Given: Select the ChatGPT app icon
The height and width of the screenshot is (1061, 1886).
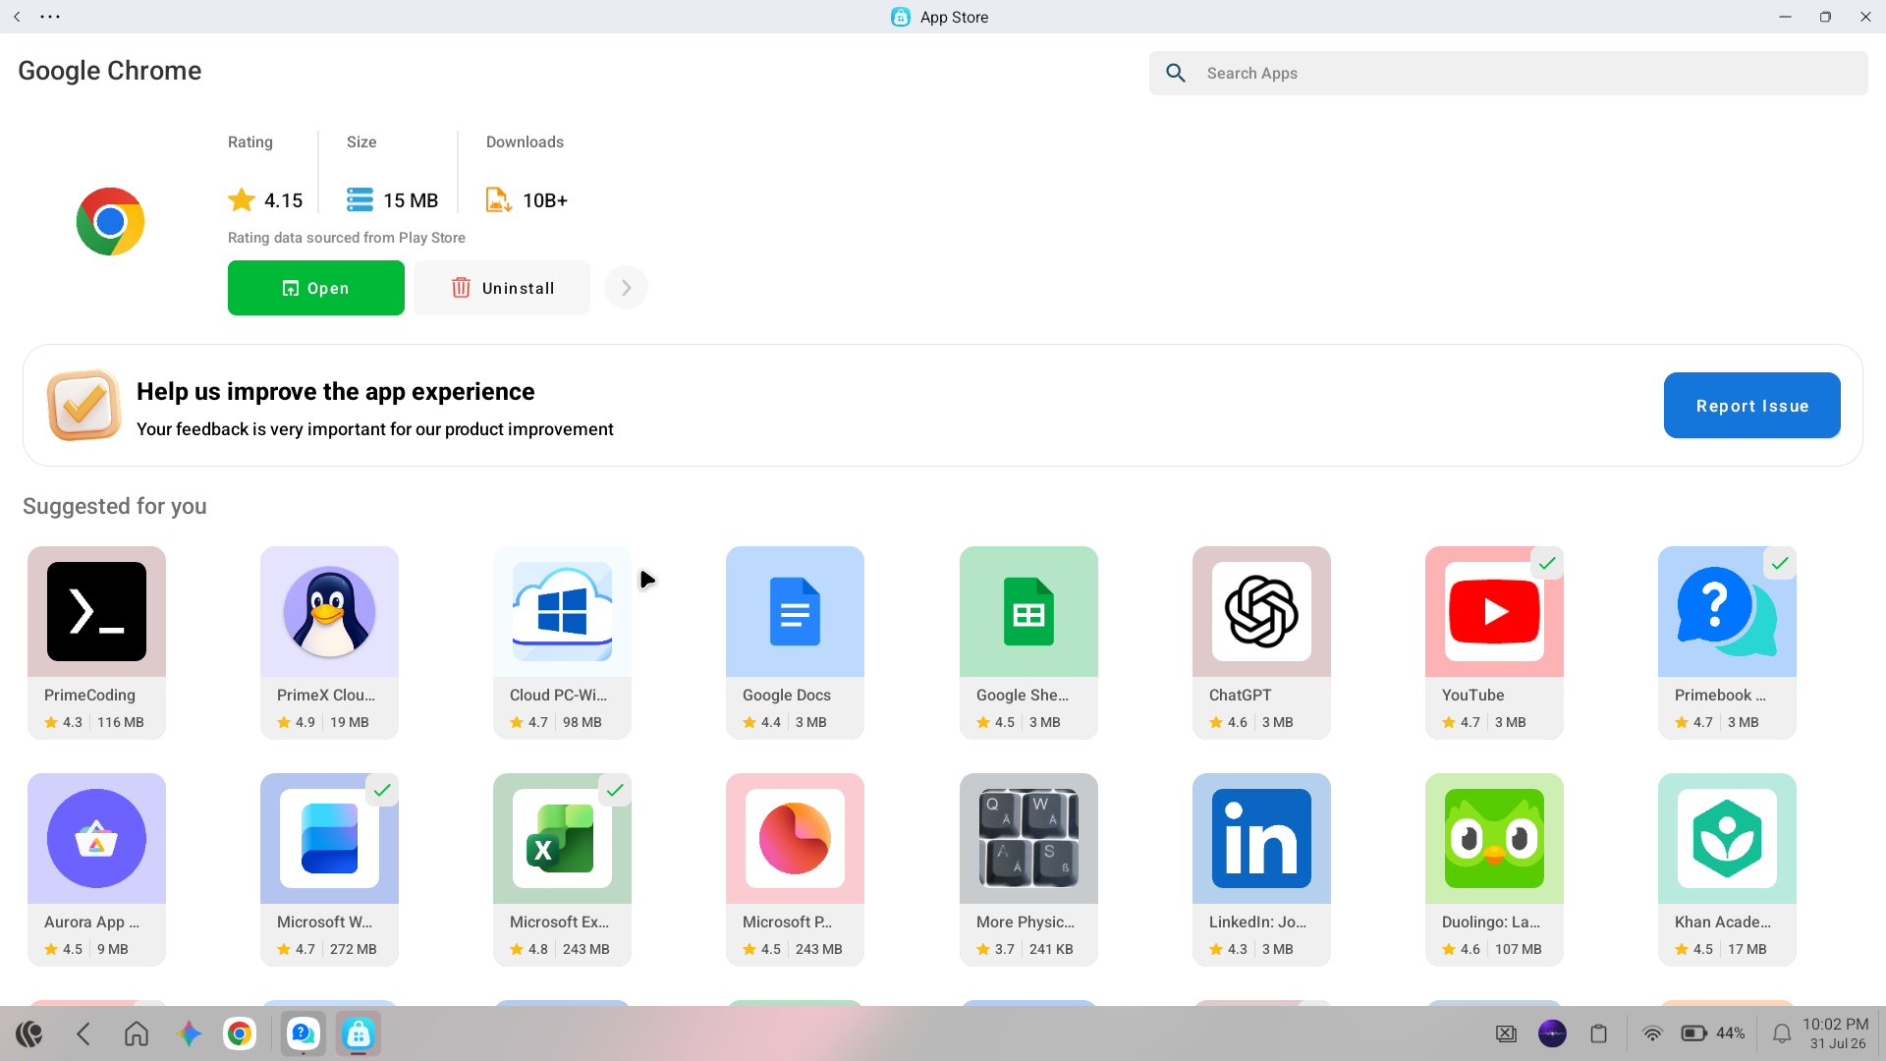Looking at the screenshot, I should (1261, 611).
